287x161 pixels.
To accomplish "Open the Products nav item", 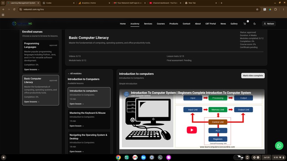I will pyautogui.click(x=173, y=24).
